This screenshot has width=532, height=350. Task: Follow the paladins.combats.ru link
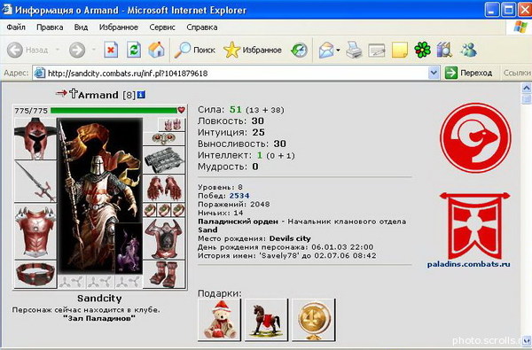468,264
